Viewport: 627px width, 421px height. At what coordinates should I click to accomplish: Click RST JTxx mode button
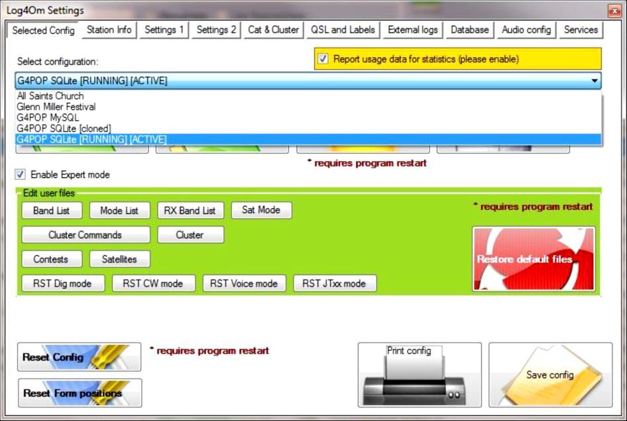point(335,284)
